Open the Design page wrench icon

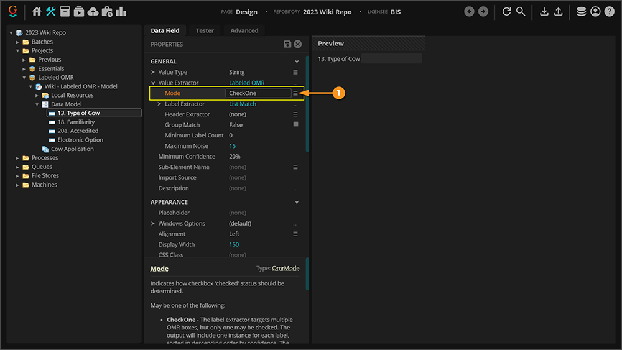click(x=51, y=12)
